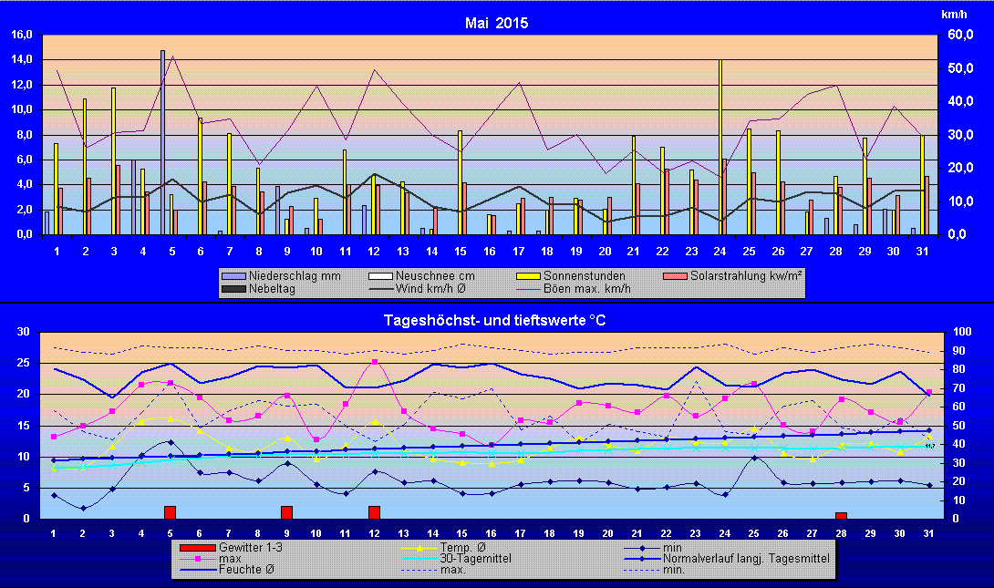The width and height of the screenshot is (994, 588).
Task: Click the Tageshöchst- und tieftswerte °C title
Action: [x=496, y=319]
